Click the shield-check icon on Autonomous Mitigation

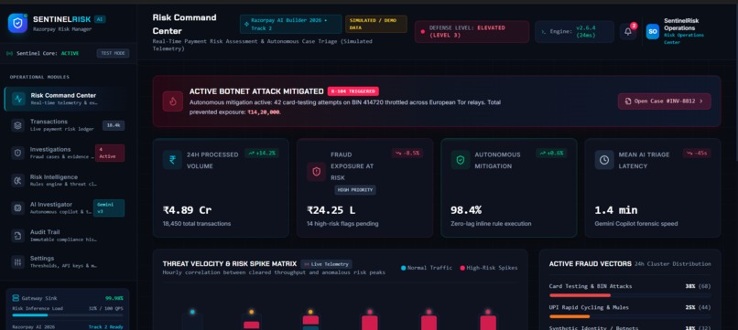pyautogui.click(x=461, y=160)
